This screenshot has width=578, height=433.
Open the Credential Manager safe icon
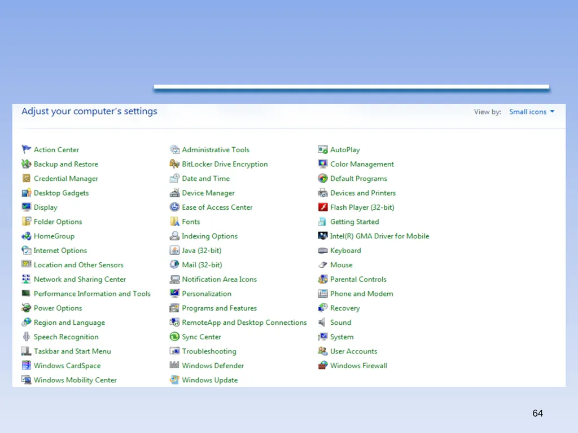pos(26,178)
